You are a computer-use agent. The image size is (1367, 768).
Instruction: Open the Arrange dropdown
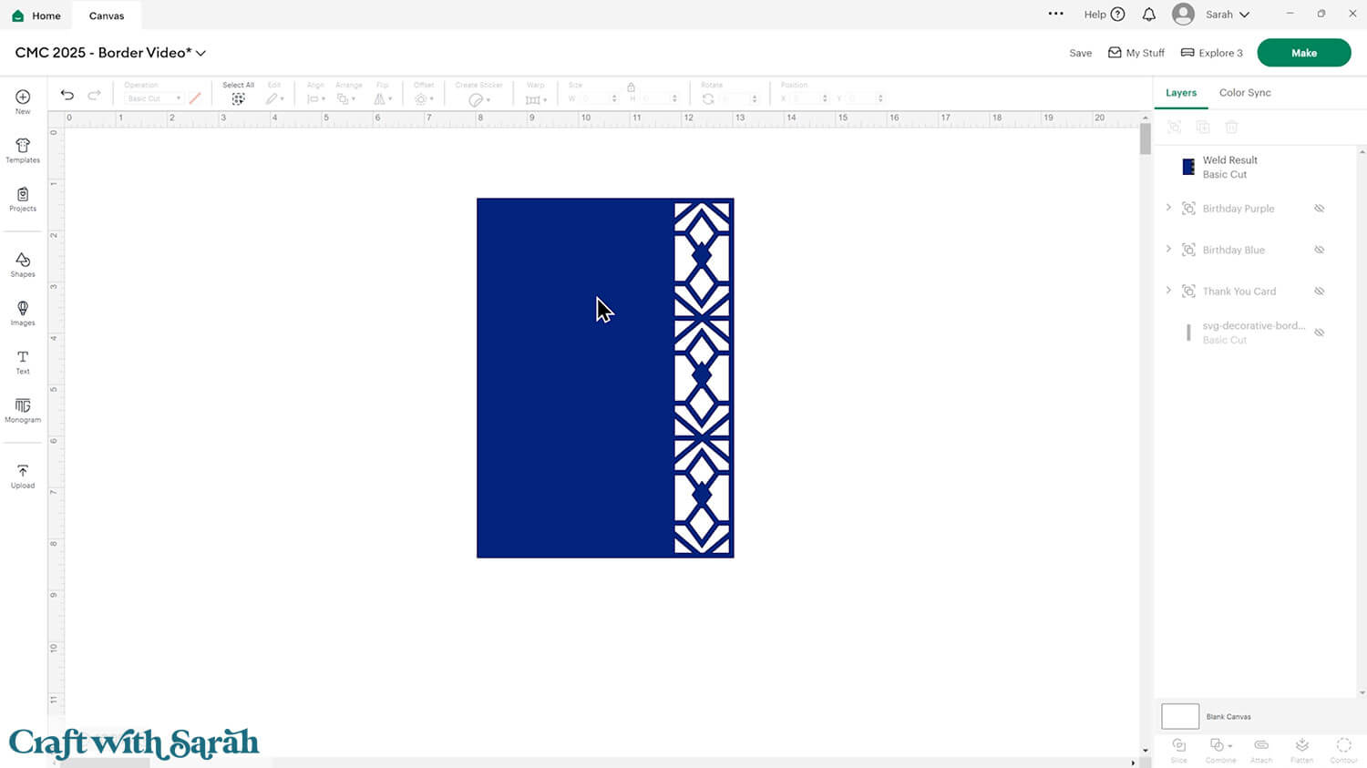pyautogui.click(x=346, y=98)
